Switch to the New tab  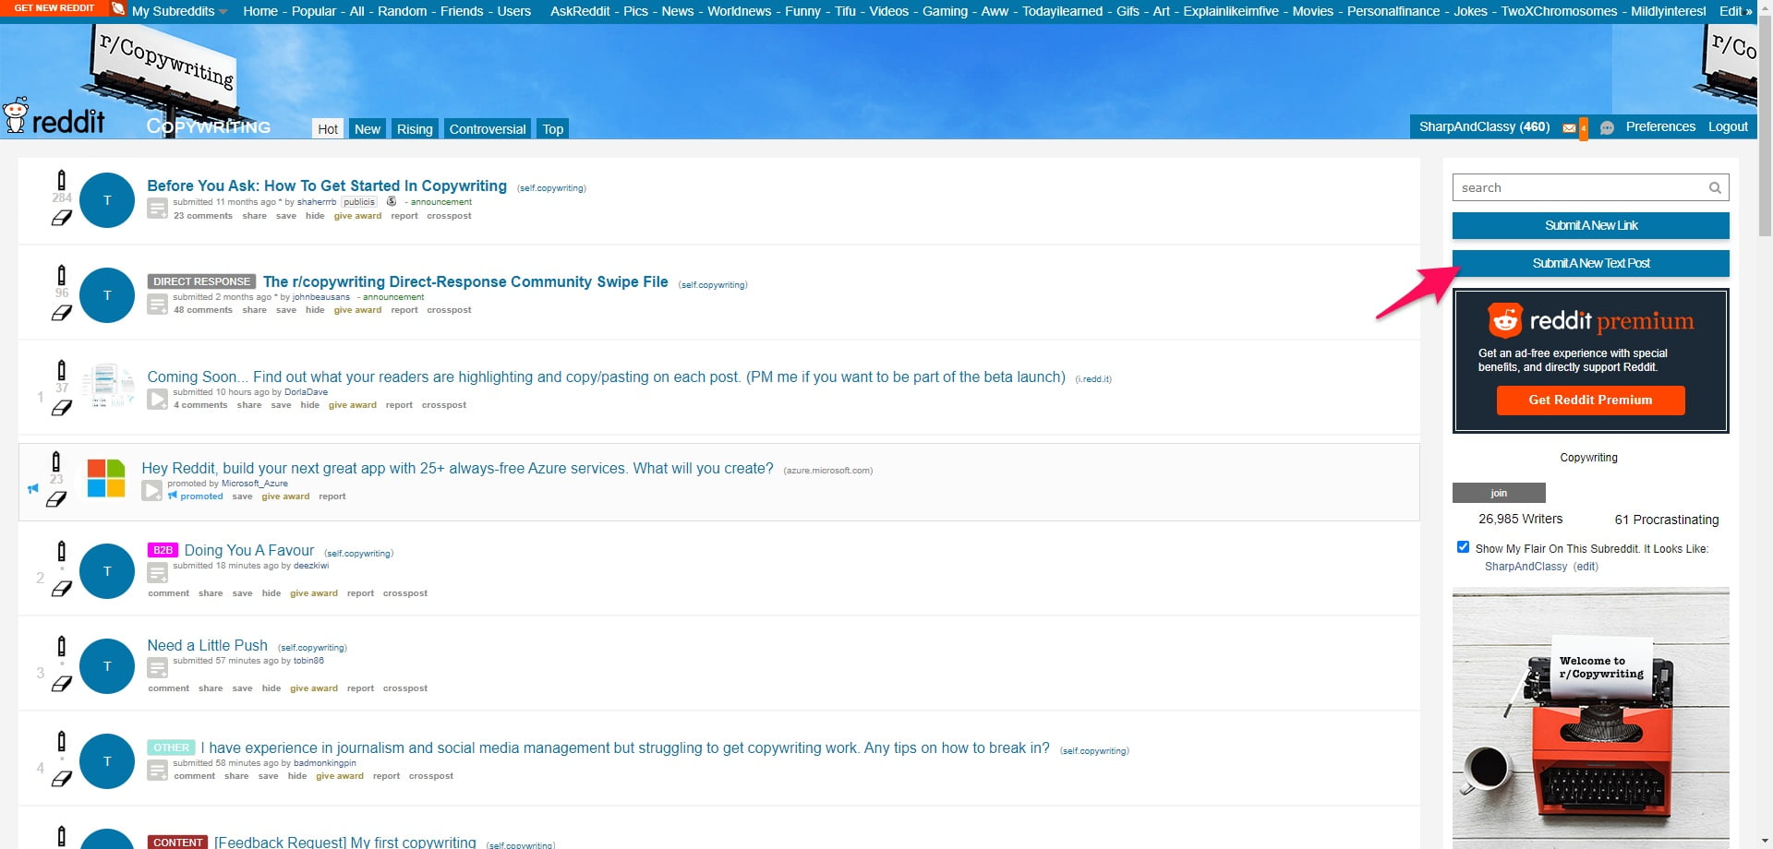point(368,129)
